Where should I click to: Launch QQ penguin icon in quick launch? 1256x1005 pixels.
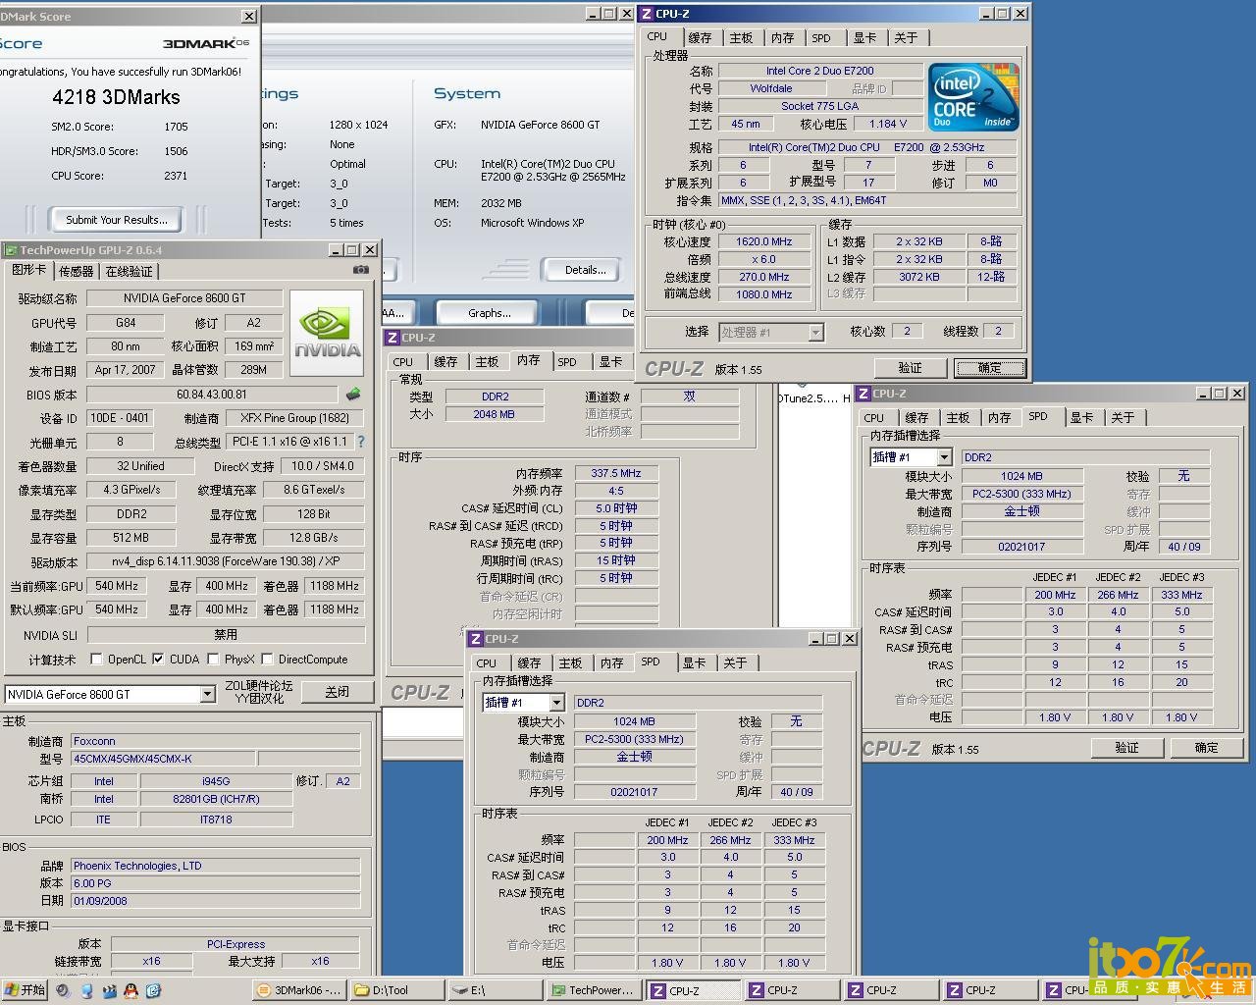[x=131, y=990]
